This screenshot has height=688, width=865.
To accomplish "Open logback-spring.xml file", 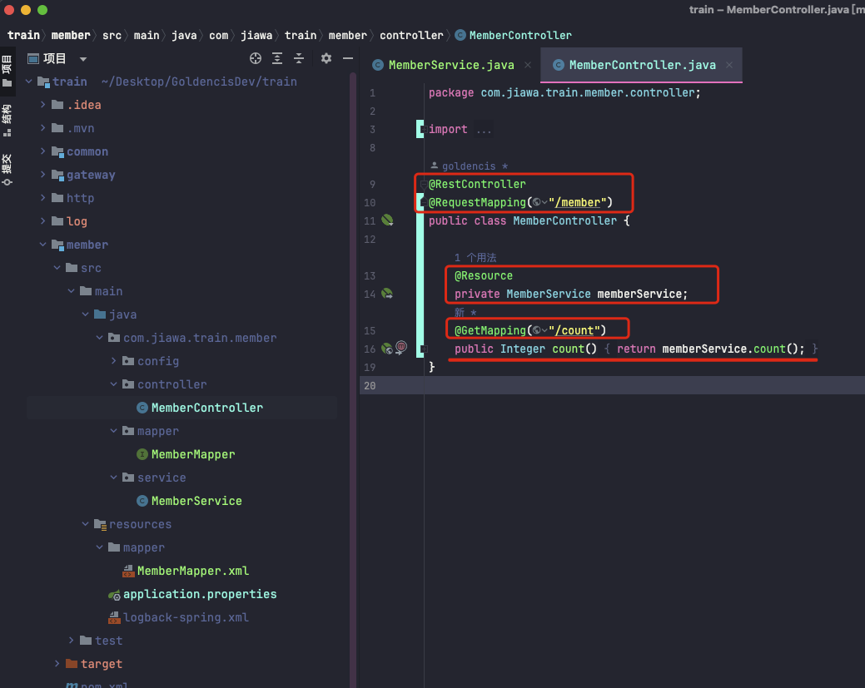I will click(x=179, y=617).
